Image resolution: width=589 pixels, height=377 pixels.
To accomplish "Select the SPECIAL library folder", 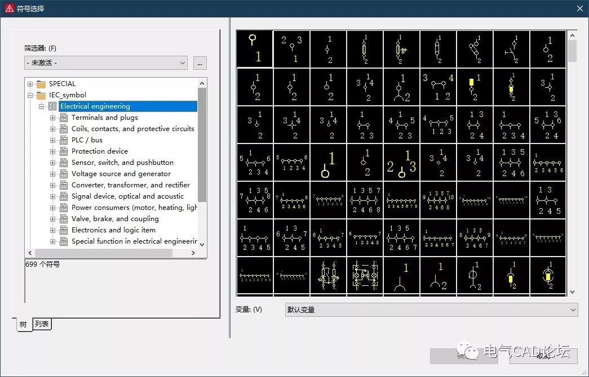I will click(62, 84).
